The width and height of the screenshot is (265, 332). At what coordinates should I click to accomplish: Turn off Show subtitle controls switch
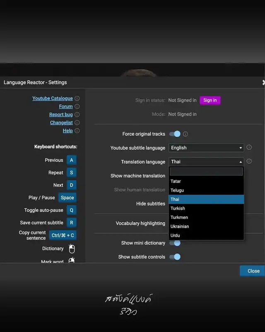coord(175,257)
